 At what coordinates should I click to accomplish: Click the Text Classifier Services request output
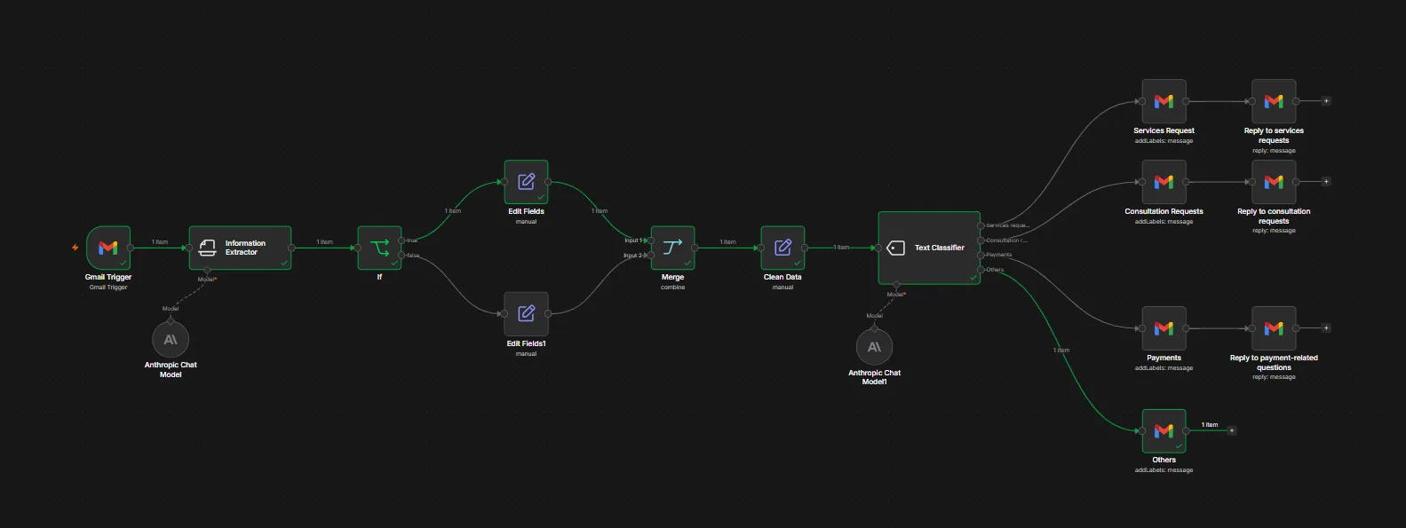point(981,225)
